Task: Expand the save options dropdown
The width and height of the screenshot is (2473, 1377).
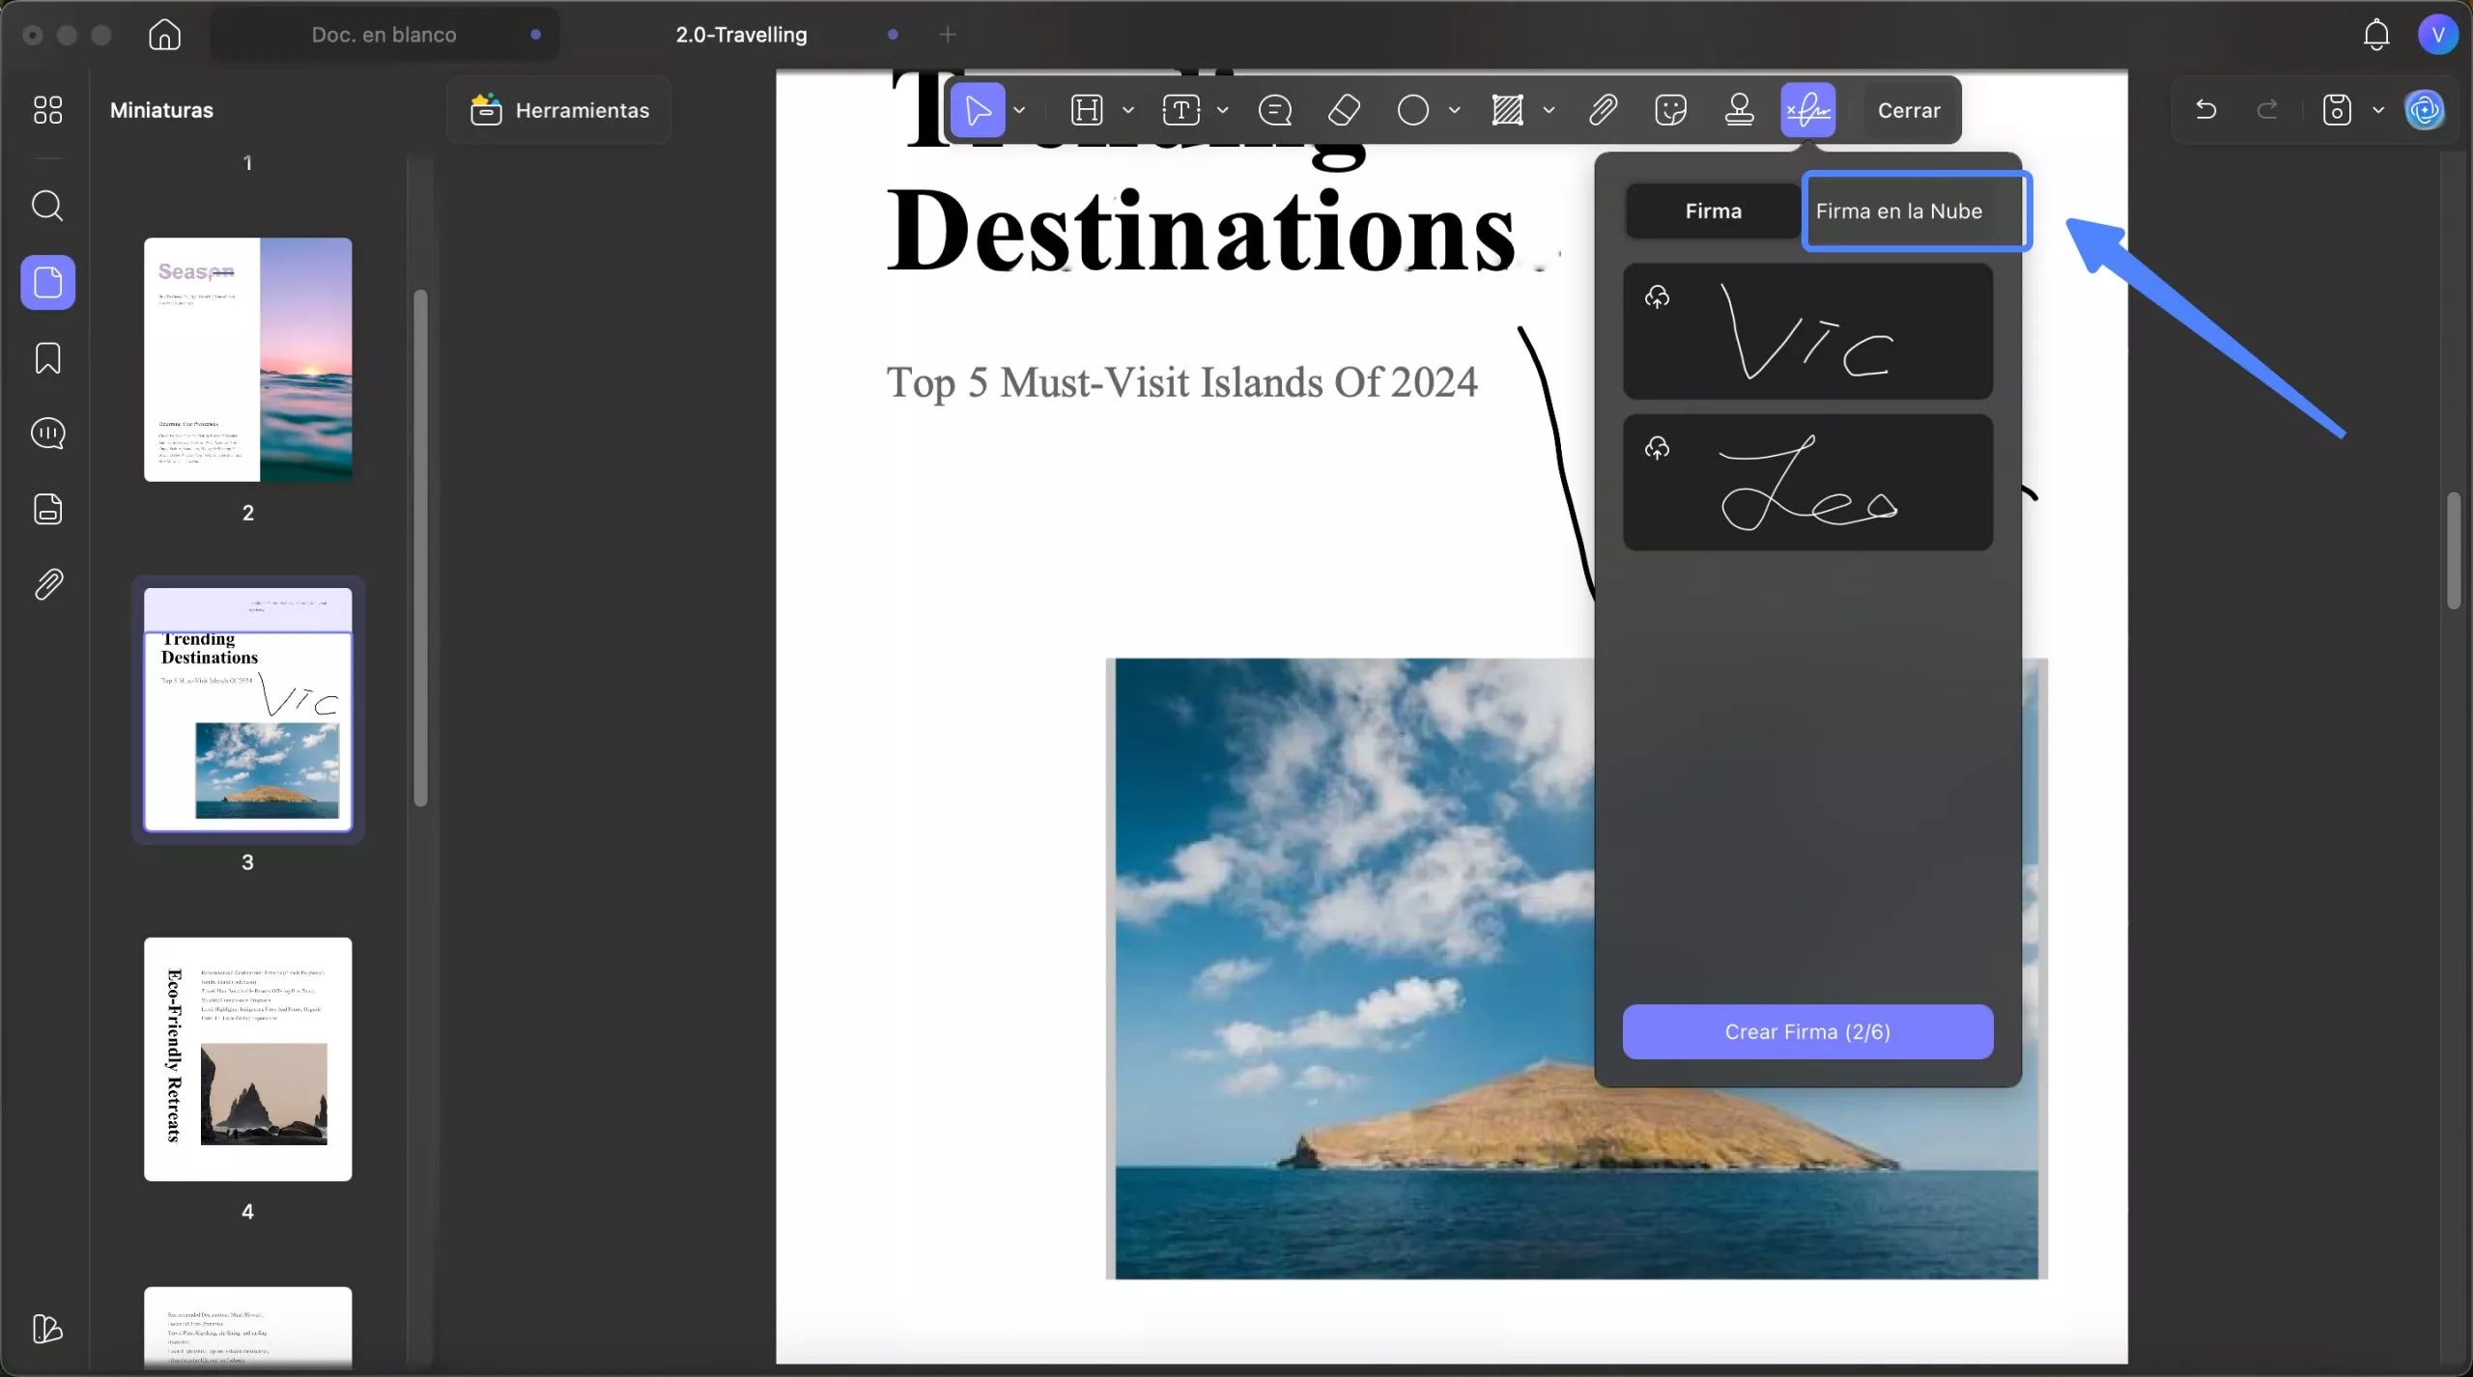Action: tap(2378, 110)
